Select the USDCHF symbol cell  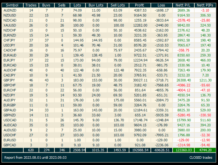[x=12, y=135]
